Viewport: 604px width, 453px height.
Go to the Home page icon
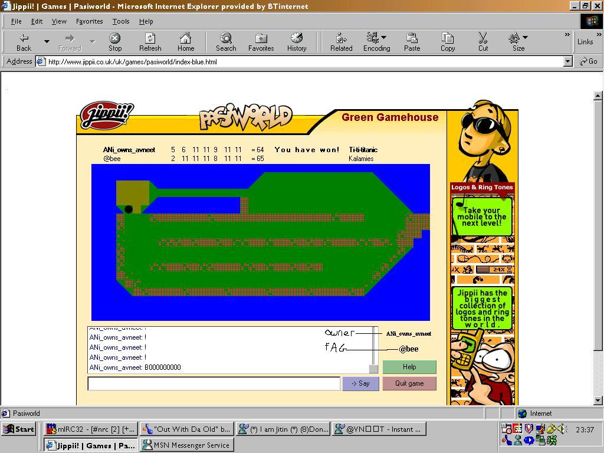[x=186, y=42]
